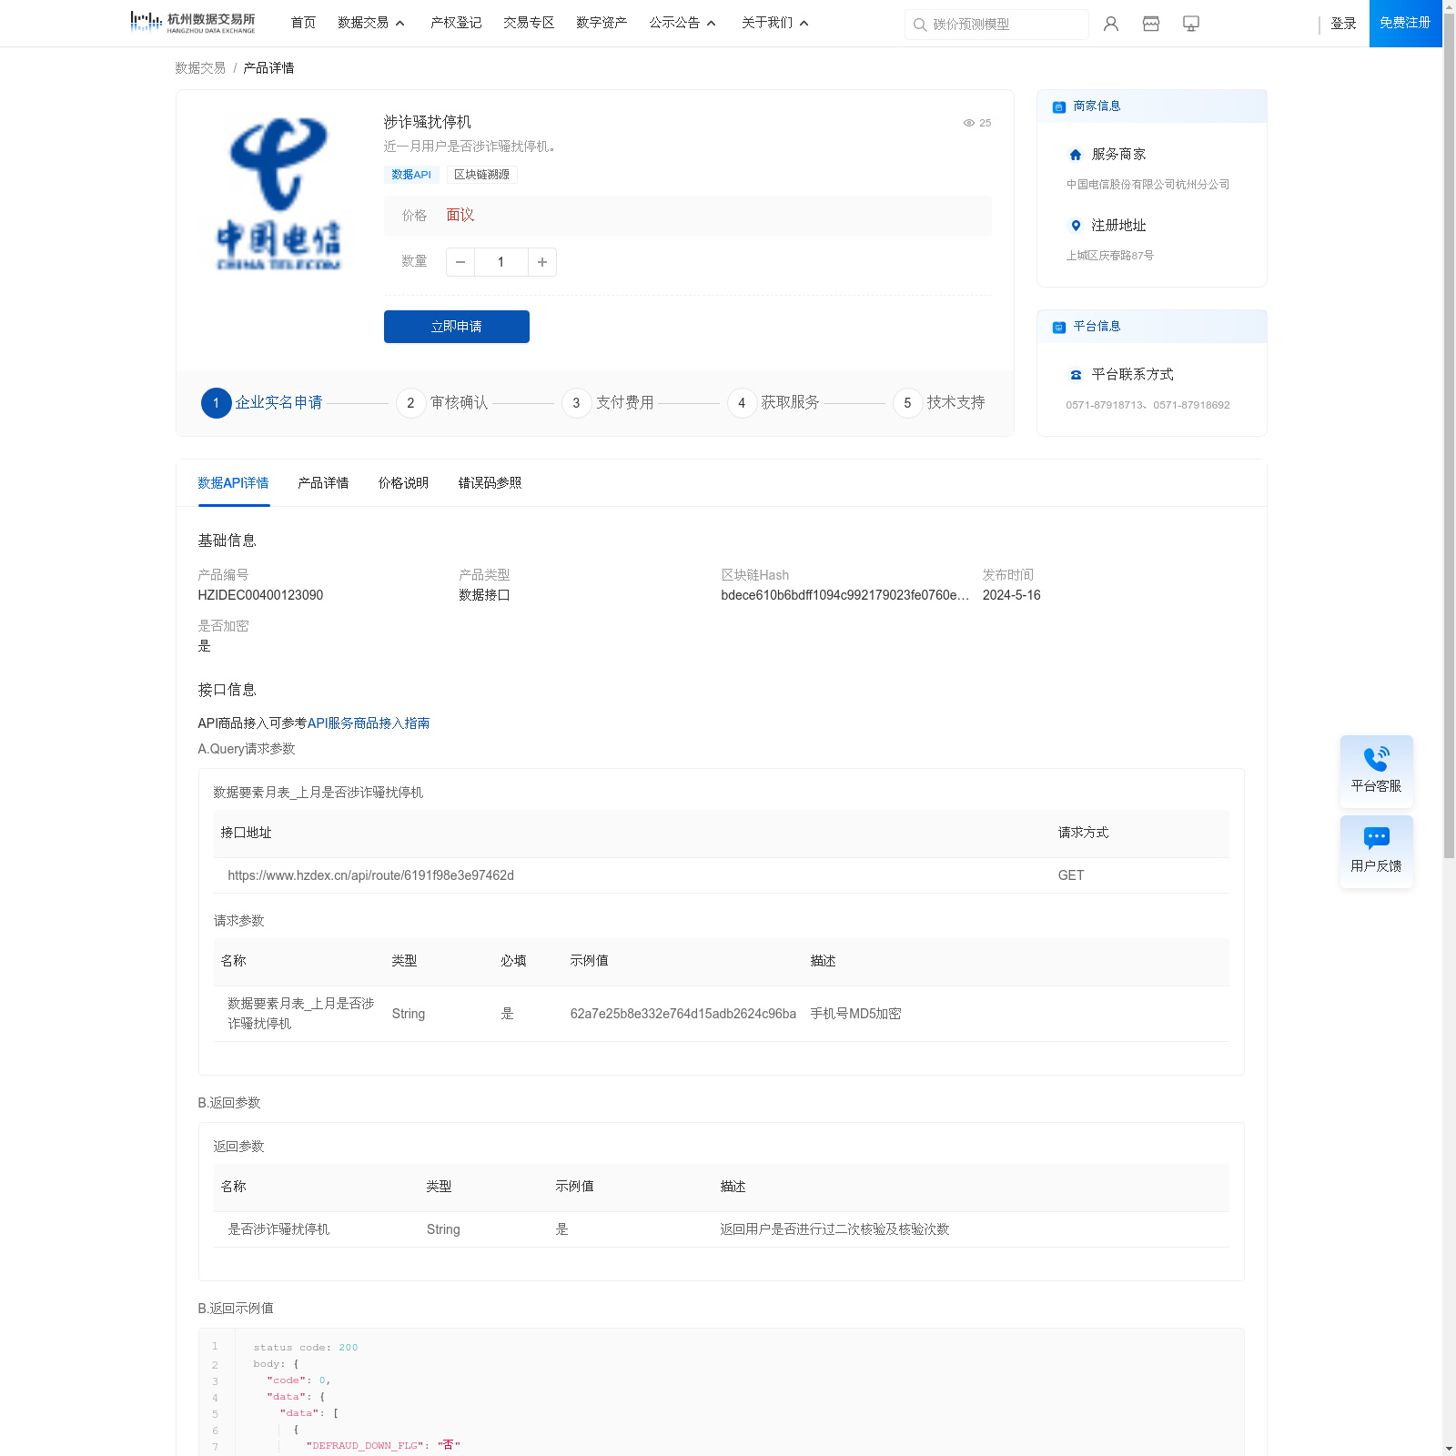1456x1456 pixels.
Task: Click step 2 审核确认
Action: 442,403
